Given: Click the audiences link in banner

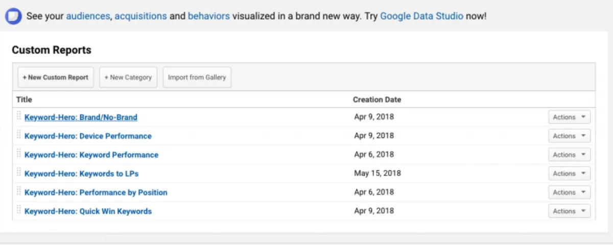Looking at the screenshot, I should click(x=88, y=16).
